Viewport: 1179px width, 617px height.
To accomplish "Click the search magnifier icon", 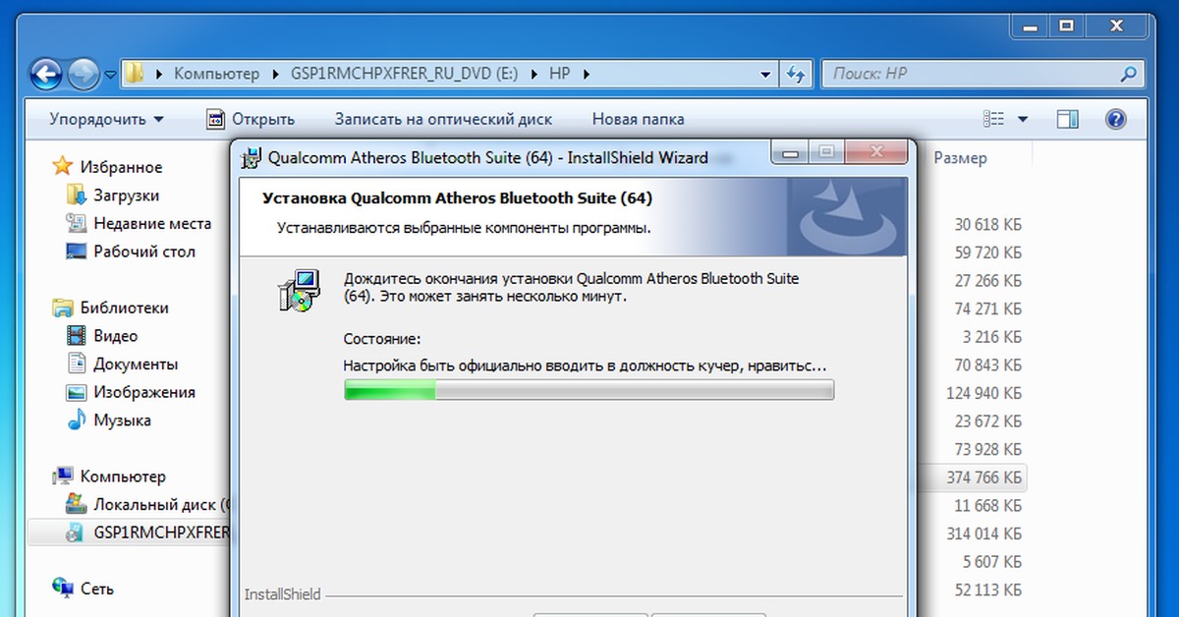I will [x=1129, y=74].
